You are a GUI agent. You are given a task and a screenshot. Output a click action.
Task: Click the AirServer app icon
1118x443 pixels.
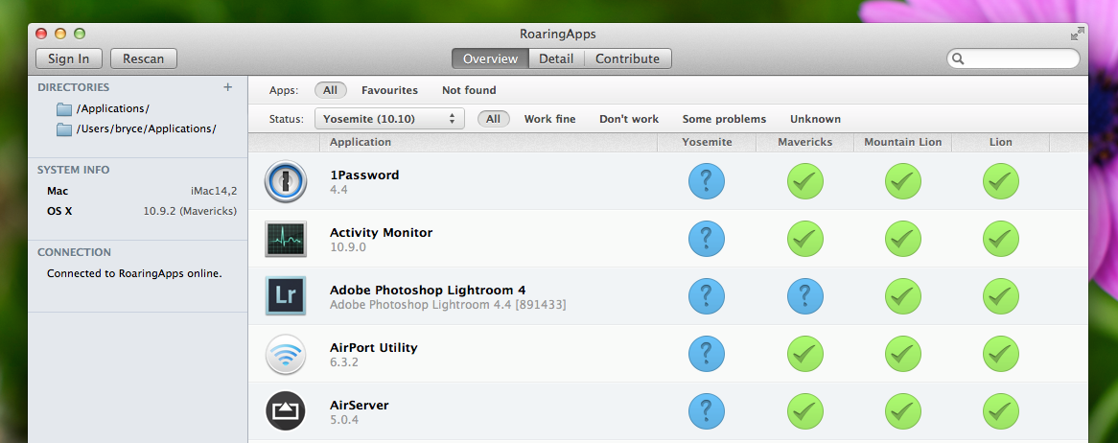click(285, 411)
